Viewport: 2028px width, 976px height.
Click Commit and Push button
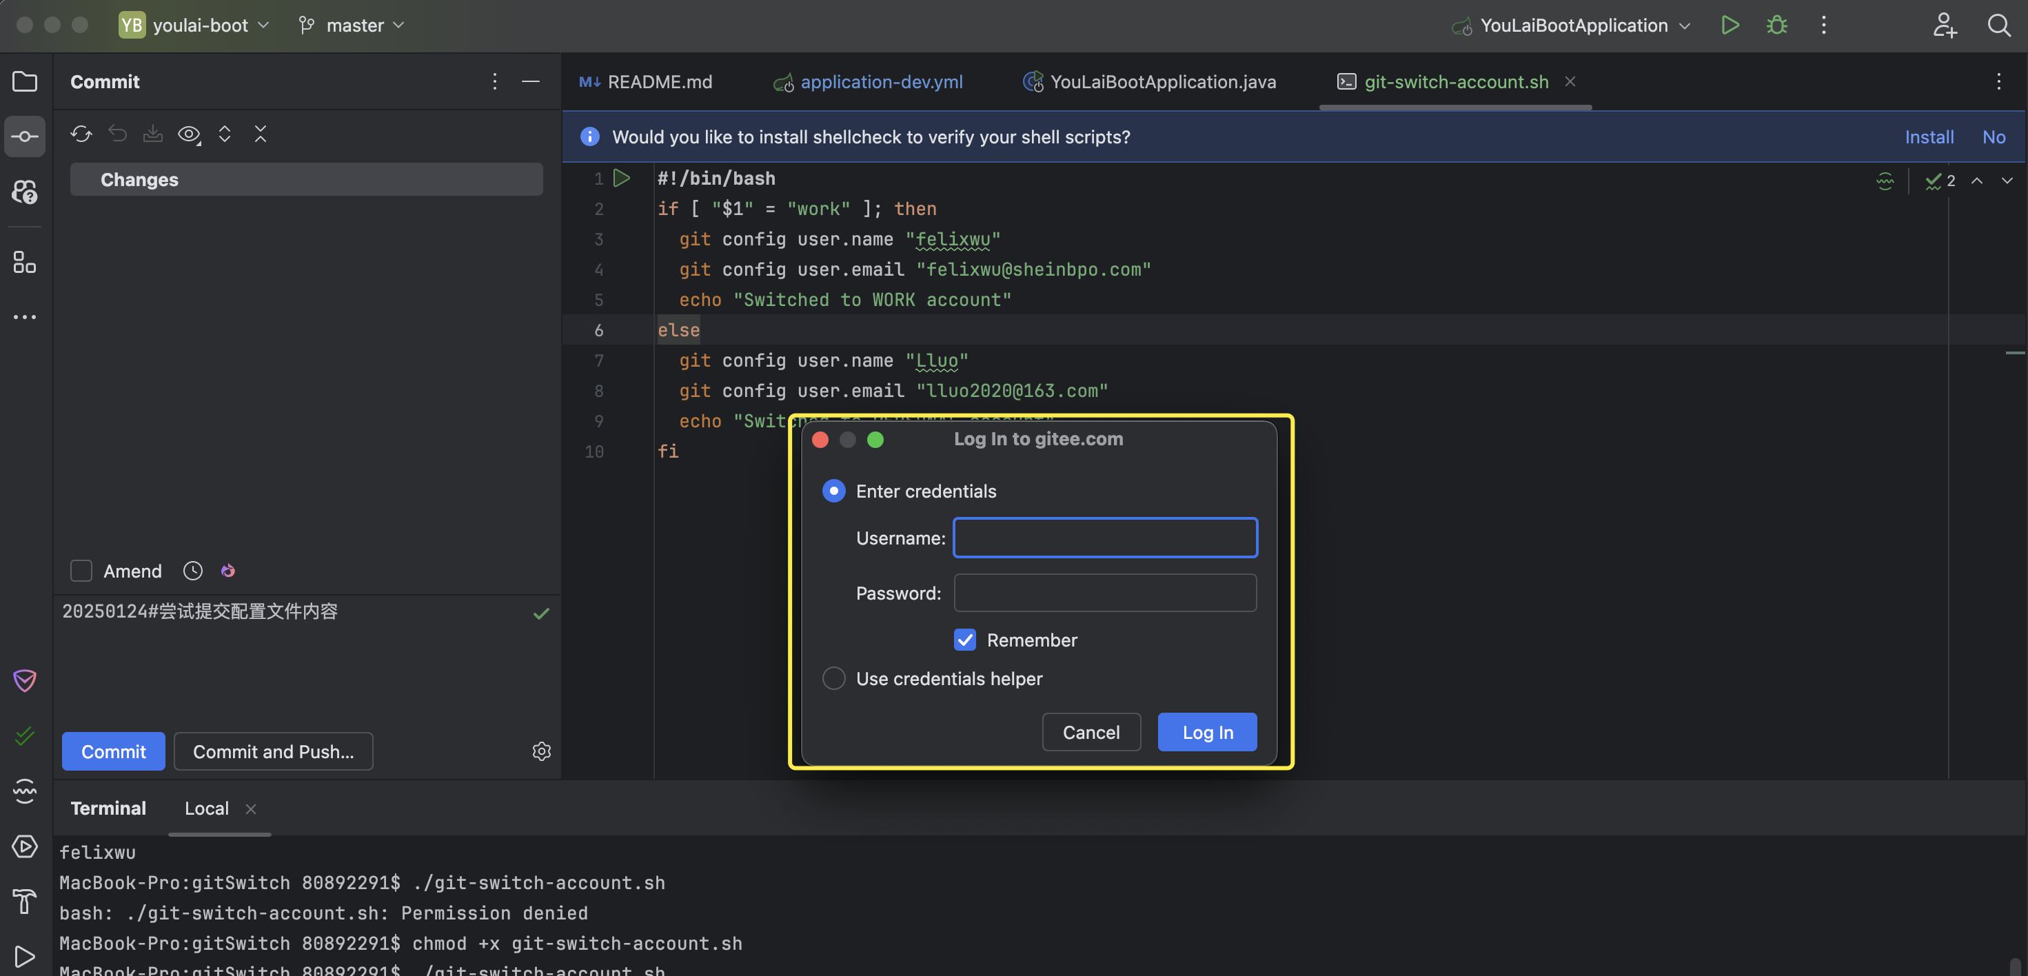click(x=273, y=751)
